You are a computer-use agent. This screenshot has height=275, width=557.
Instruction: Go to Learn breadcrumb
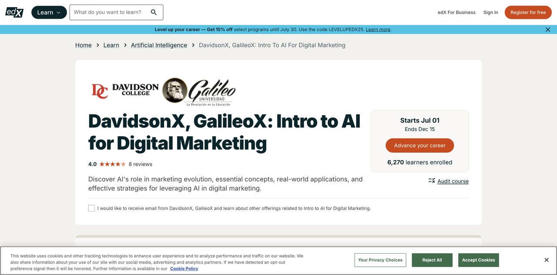(x=111, y=45)
